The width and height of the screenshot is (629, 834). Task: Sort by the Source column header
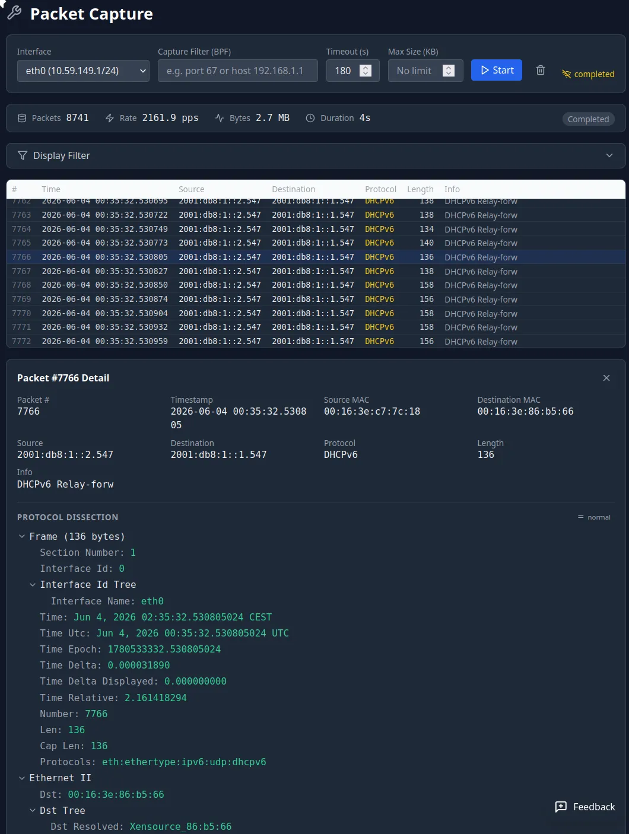point(192,189)
